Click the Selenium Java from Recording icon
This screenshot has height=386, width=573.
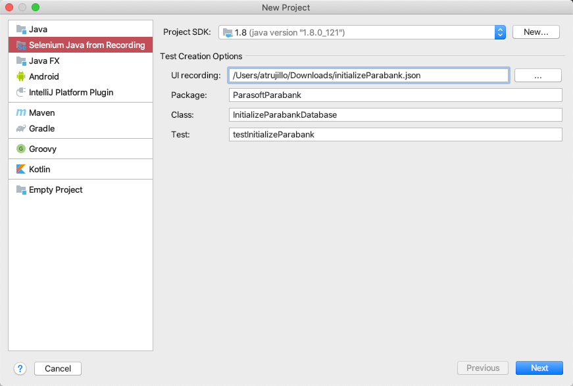[21, 45]
